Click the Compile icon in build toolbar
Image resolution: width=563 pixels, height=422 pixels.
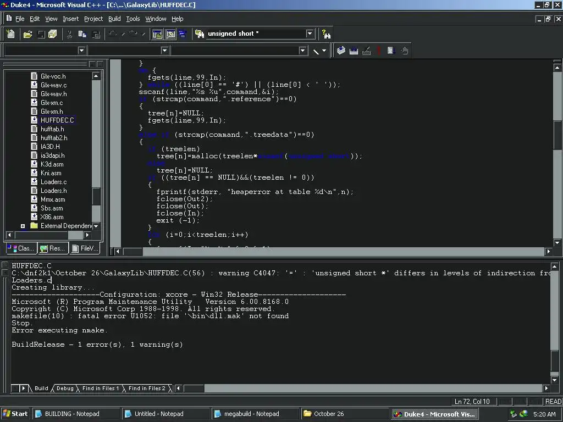pos(341,51)
